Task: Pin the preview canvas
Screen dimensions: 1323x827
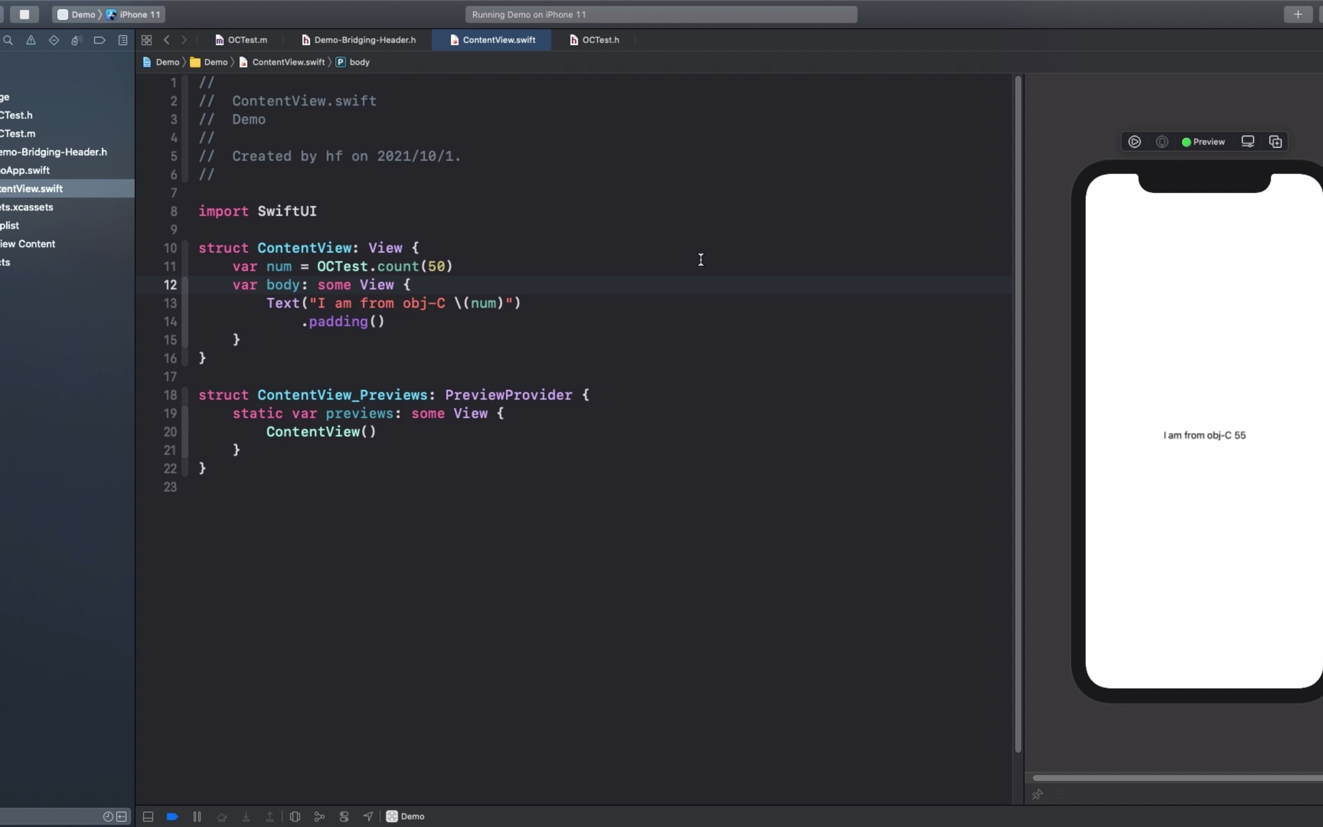Action: pos(1038,794)
